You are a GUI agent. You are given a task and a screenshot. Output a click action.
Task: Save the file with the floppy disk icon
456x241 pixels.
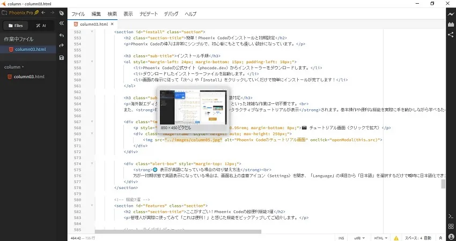point(61,58)
